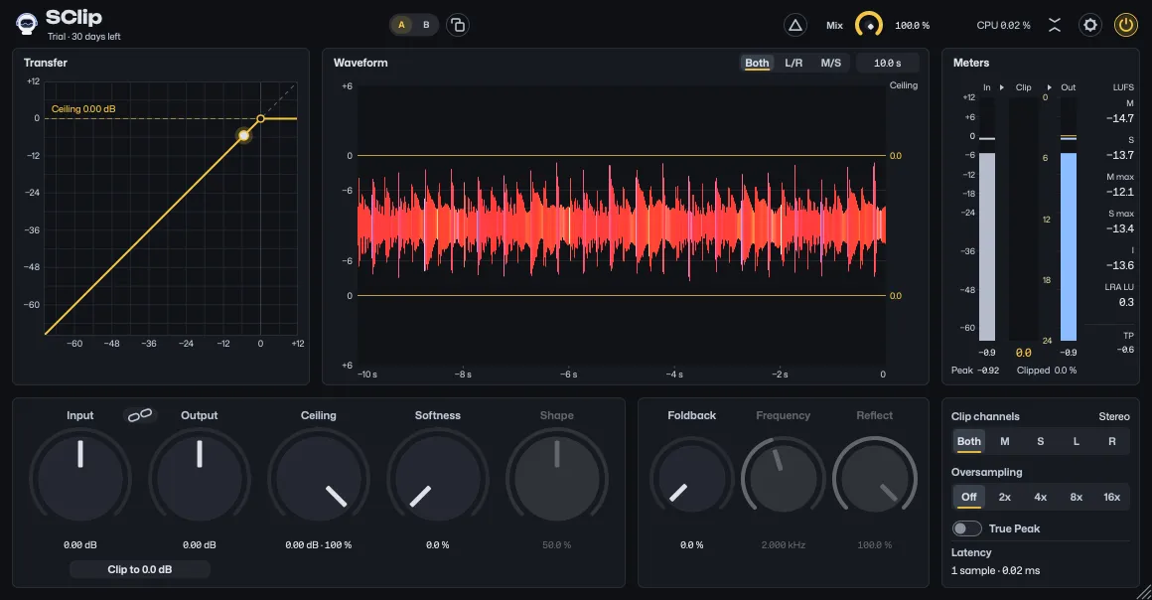This screenshot has width=1152, height=600.
Task: Select R clip channel
Action: (x=1111, y=441)
